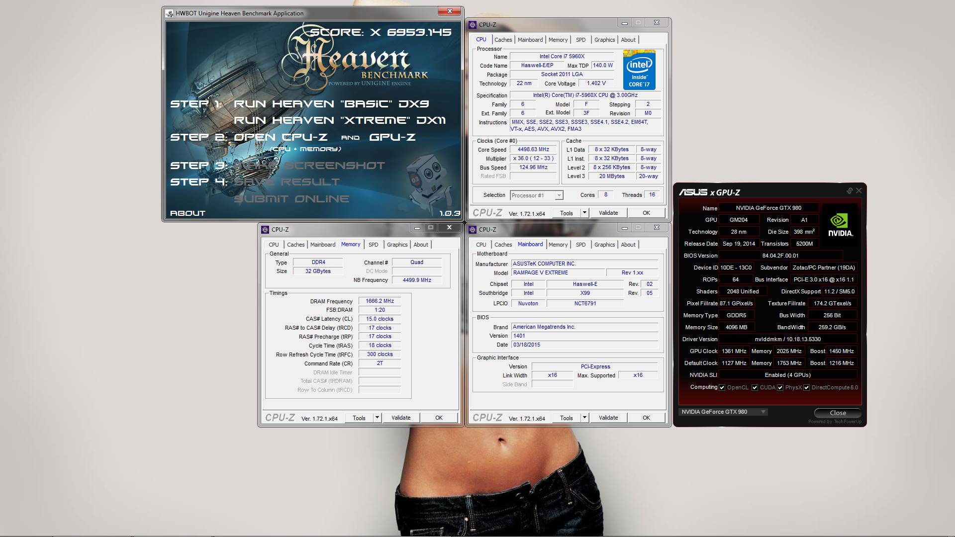Image resolution: width=955 pixels, height=537 pixels.
Task: Toggle the DirectCompute 5.0 checkbox
Action: pyautogui.click(x=806, y=388)
